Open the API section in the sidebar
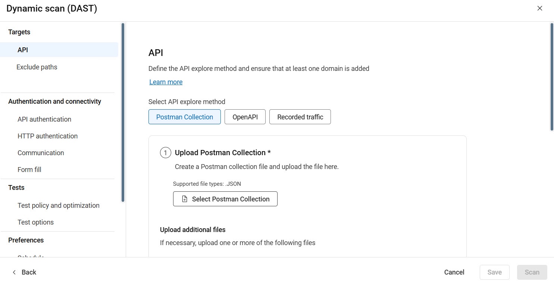 pyautogui.click(x=22, y=50)
